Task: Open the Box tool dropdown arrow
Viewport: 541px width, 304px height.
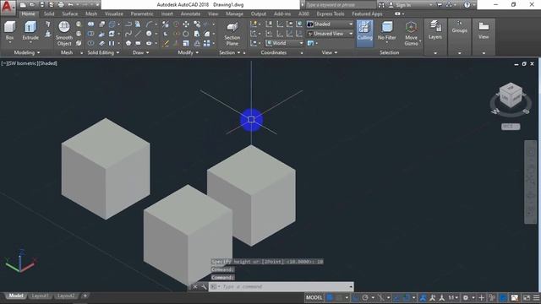Action: (x=9, y=42)
